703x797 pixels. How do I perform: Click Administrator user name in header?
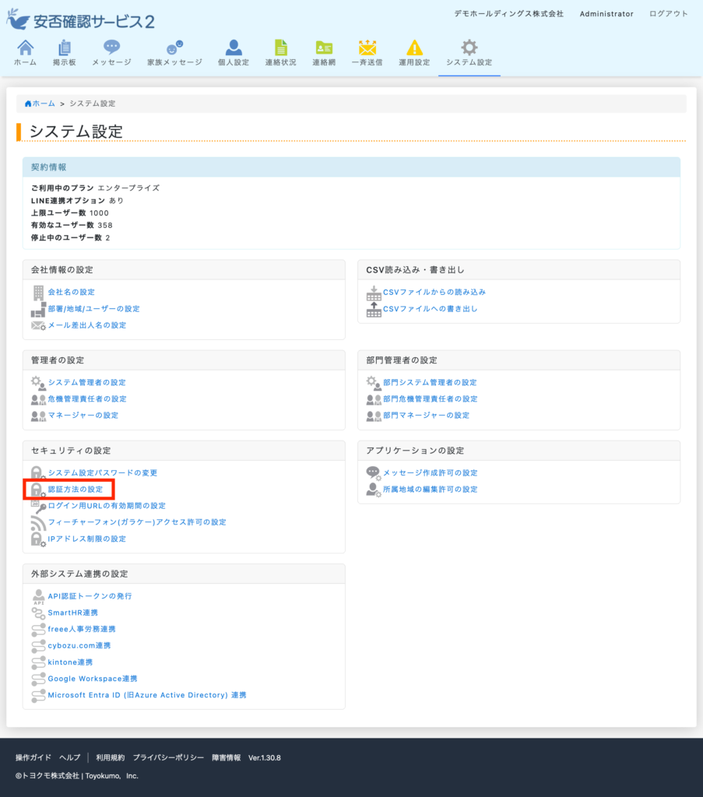606,14
